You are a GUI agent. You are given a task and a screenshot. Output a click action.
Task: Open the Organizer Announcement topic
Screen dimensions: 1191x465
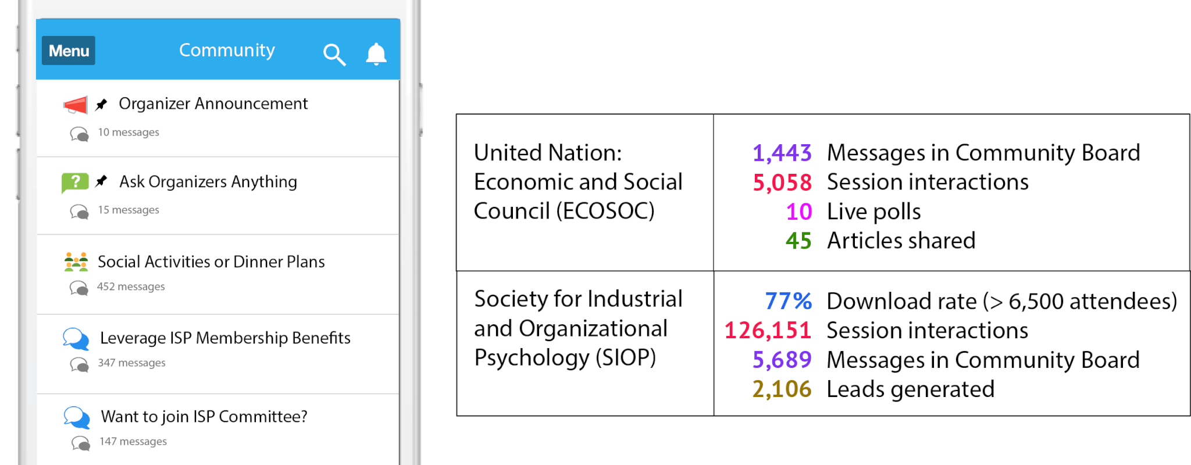[x=213, y=104]
